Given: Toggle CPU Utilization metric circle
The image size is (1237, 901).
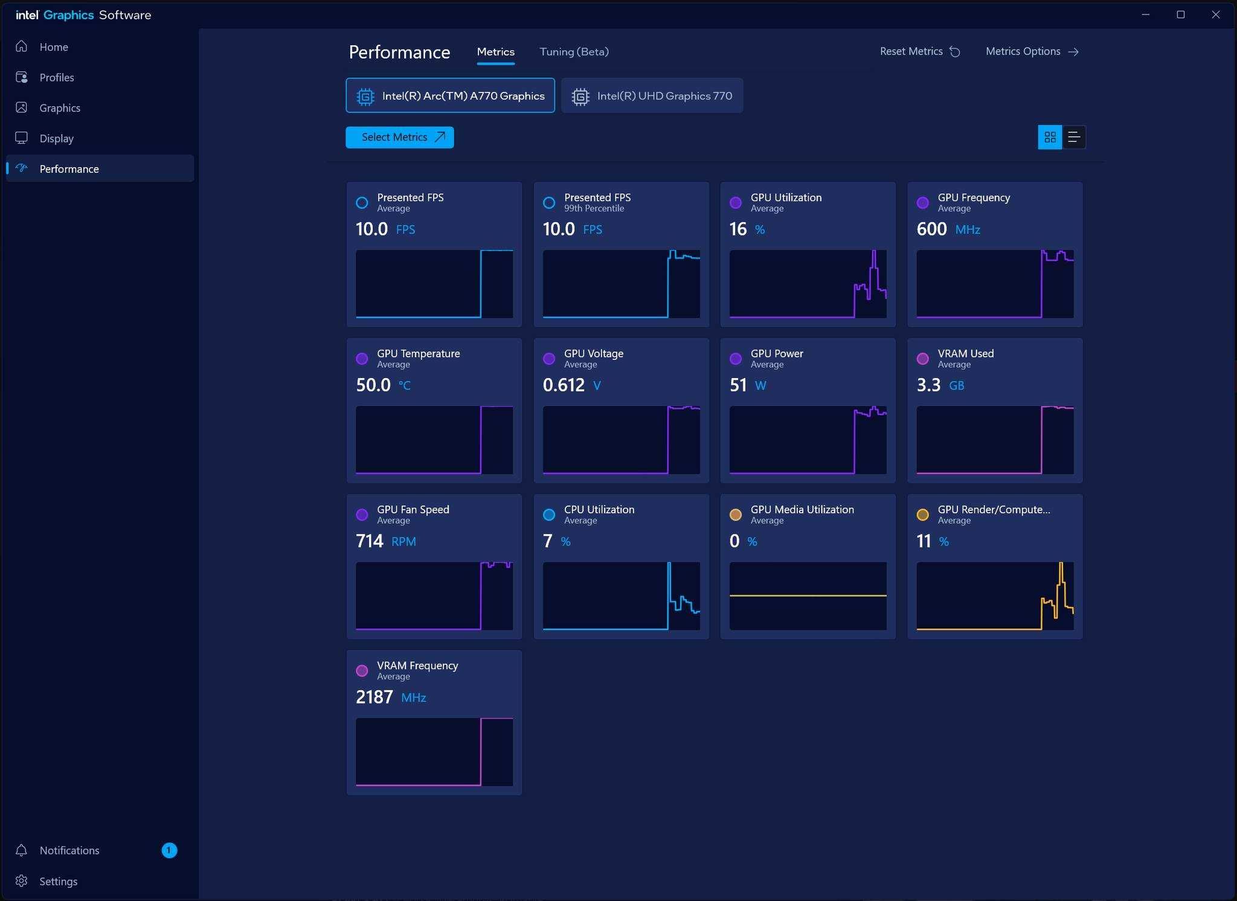Looking at the screenshot, I should point(549,515).
